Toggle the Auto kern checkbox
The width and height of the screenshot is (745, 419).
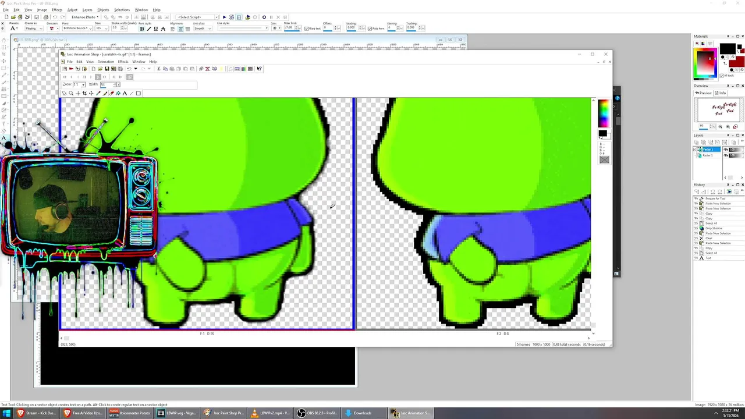[x=370, y=29]
